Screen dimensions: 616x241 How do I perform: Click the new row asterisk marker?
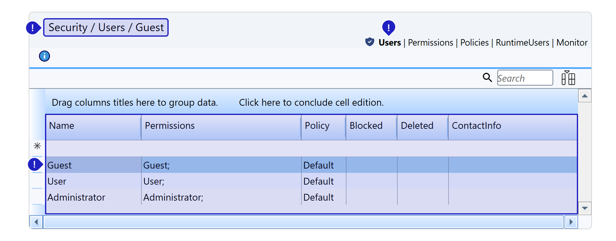point(37,146)
